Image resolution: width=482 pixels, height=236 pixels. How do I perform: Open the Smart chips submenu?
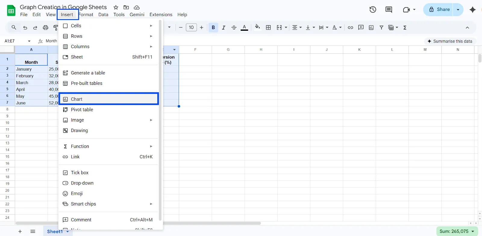click(109, 204)
